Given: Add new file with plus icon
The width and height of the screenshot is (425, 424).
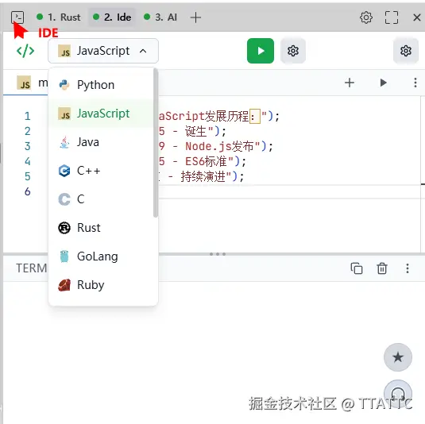Looking at the screenshot, I should 350,83.
